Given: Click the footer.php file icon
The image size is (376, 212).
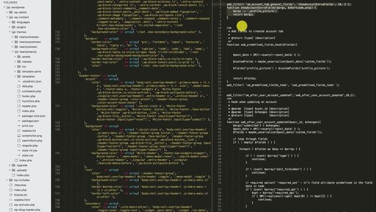Looking at the screenshot, I should [19, 96].
